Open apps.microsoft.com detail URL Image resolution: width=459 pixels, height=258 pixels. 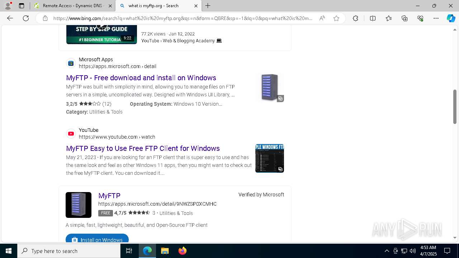118,66
